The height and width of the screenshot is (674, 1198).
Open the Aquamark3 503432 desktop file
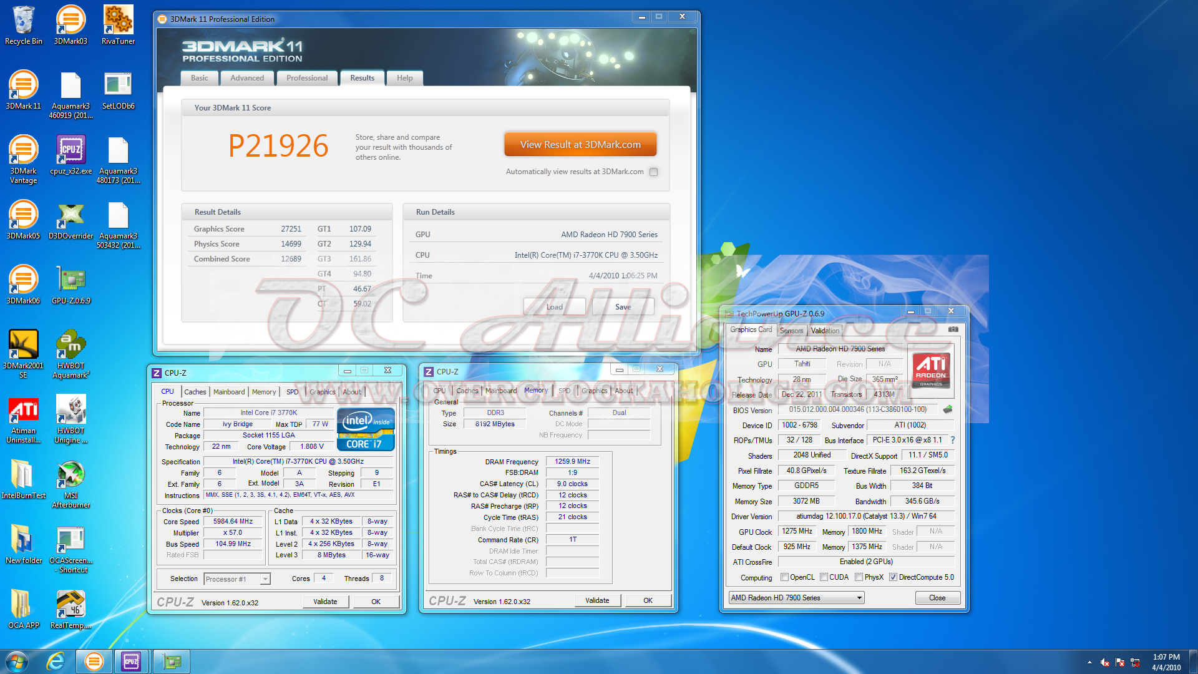(x=118, y=224)
